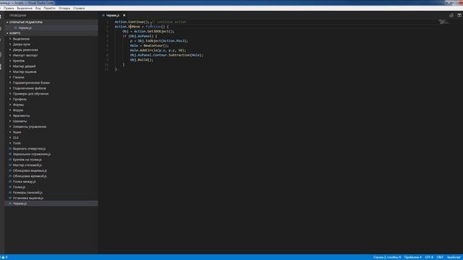Select the Элементы управления folder
This screenshot has width=463, height=260.
[30, 127]
